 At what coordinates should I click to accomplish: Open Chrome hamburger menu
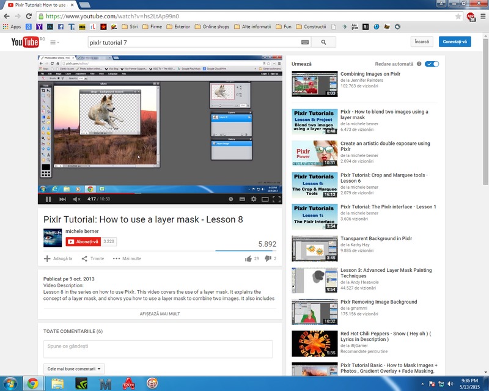pyautogui.click(x=483, y=16)
